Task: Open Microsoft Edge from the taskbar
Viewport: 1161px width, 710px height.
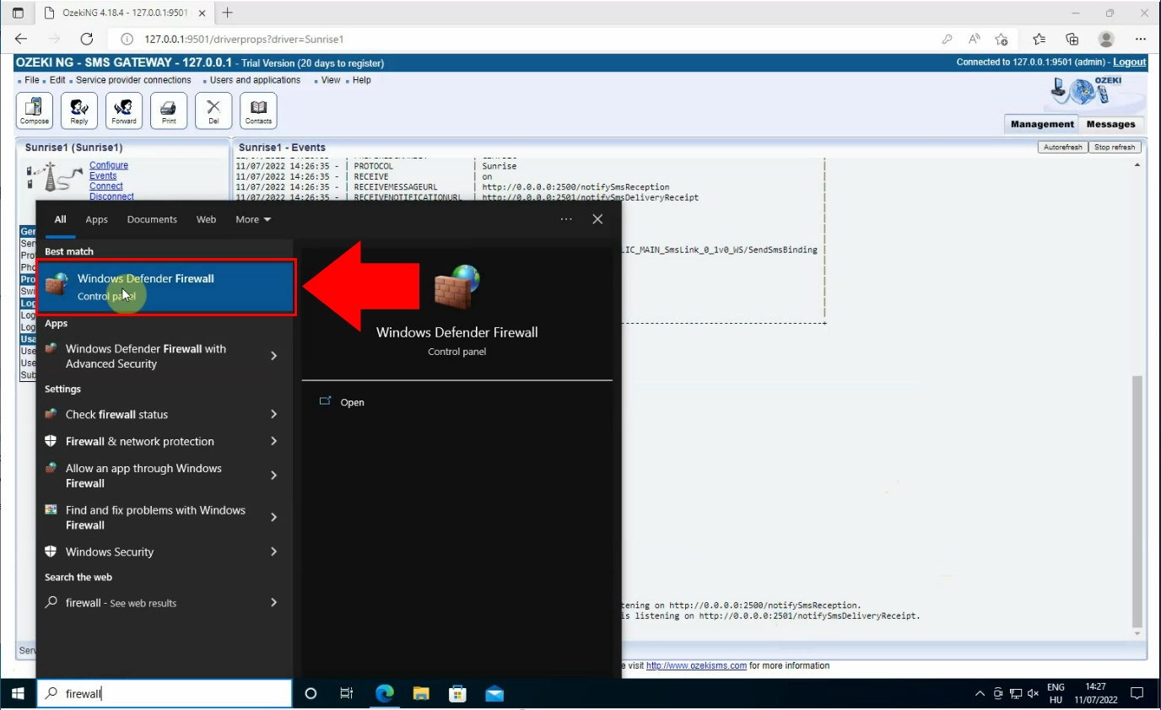Action: [385, 693]
